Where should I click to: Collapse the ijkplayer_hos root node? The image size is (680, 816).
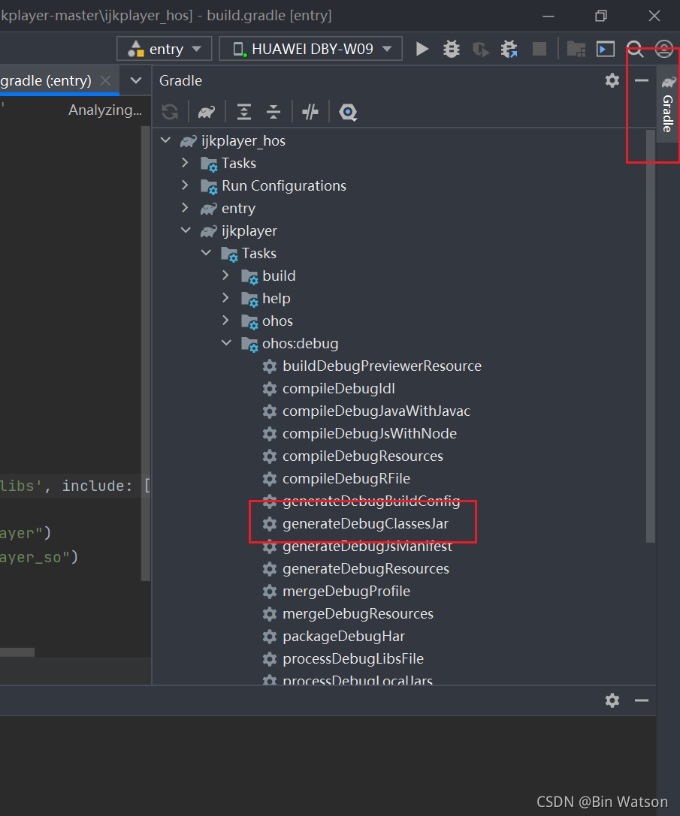point(166,140)
